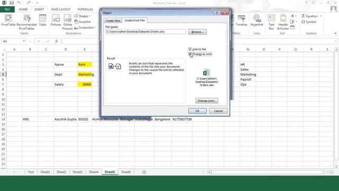Click the formula bar cancel X icon

tap(39, 41)
